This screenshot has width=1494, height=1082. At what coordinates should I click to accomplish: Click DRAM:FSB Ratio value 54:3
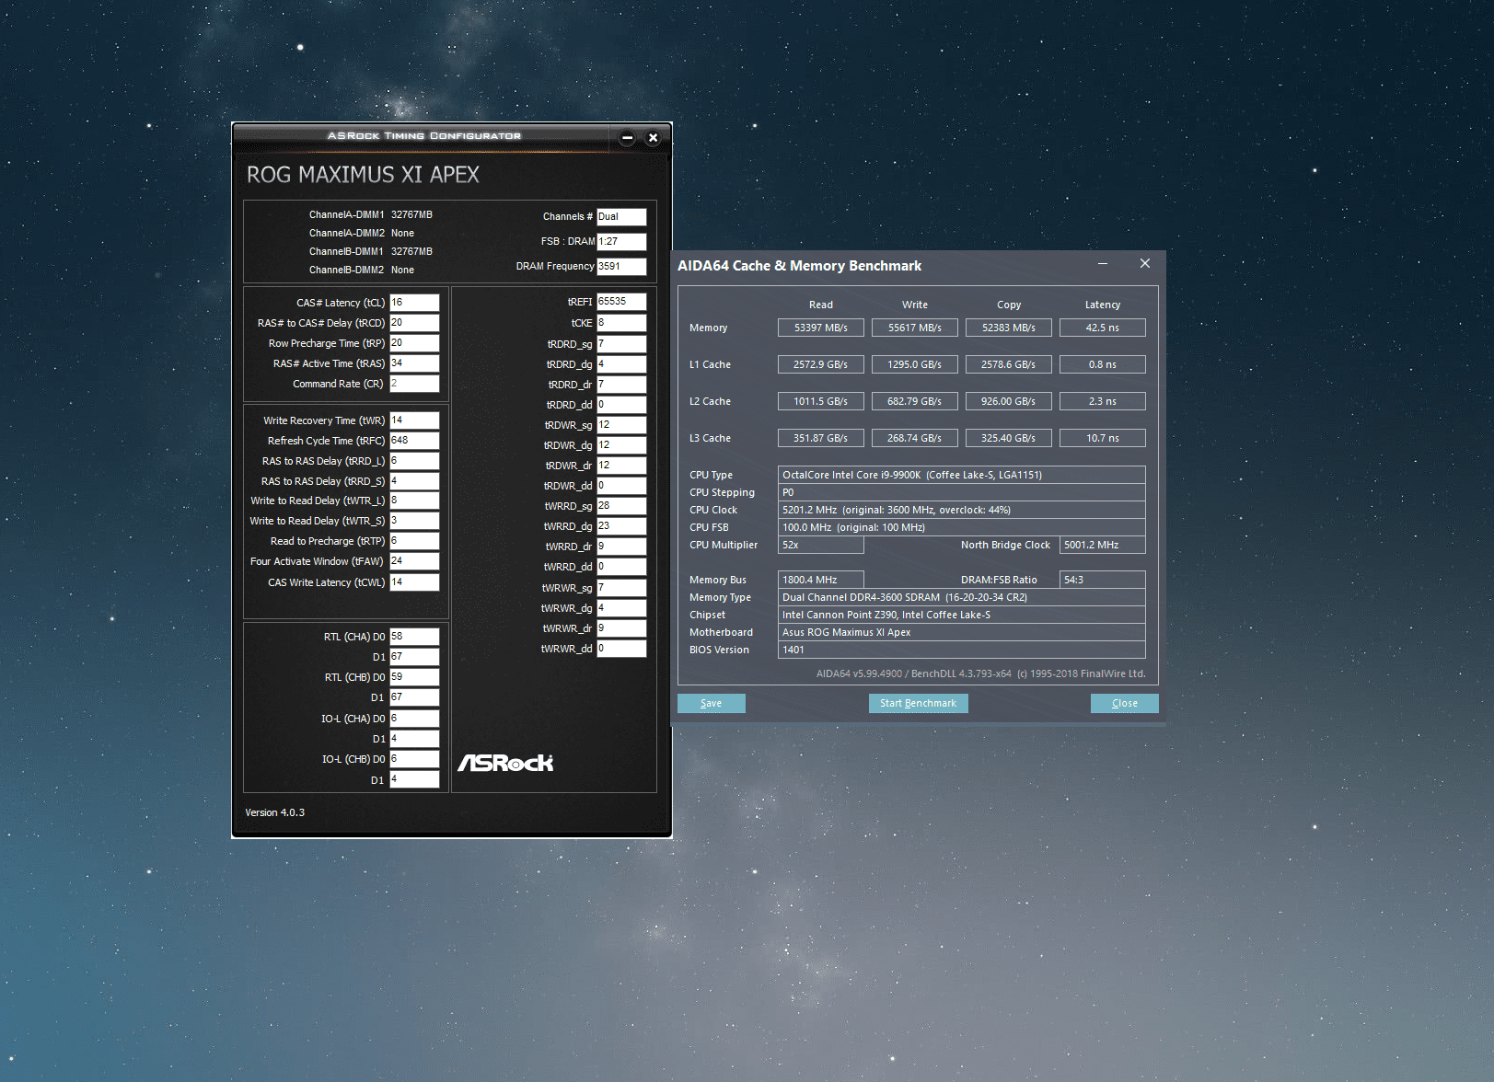[1103, 580]
